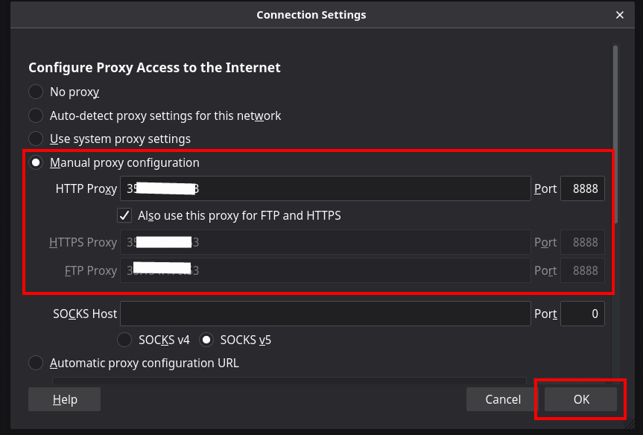
Task: Click the SOCKS Host Port field
Action: coord(583,314)
